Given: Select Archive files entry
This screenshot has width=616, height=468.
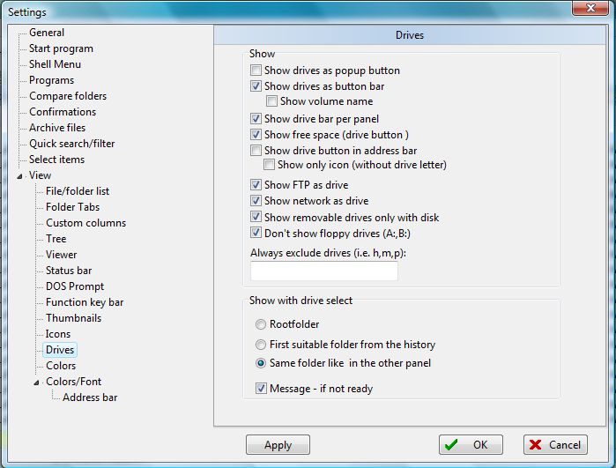Looking at the screenshot, I should (57, 128).
